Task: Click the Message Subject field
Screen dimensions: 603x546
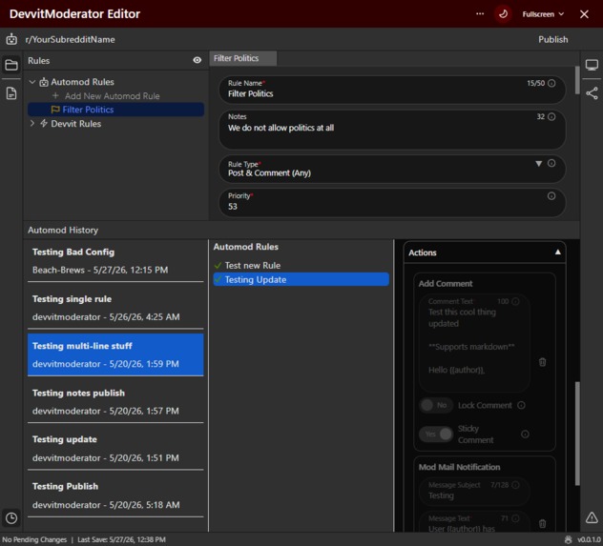Action: coord(474,491)
